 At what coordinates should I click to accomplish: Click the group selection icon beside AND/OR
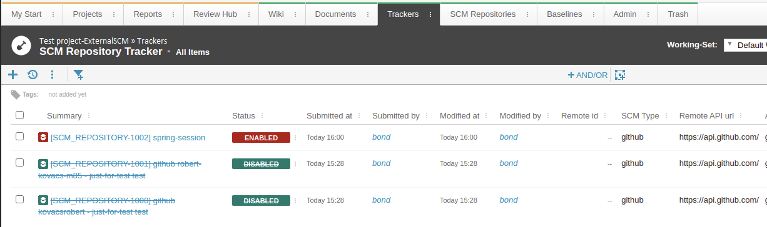(620, 75)
